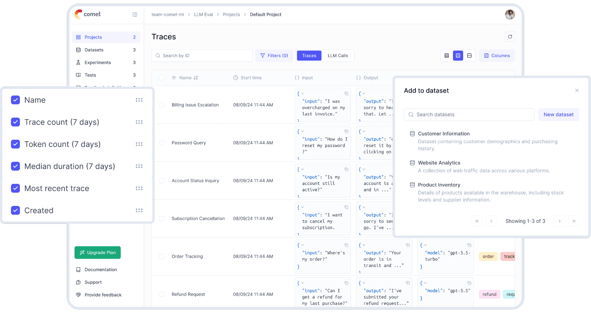This screenshot has height=312, width=591.
Task: Uncheck the Token count (7 days) column
Action: (15, 144)
